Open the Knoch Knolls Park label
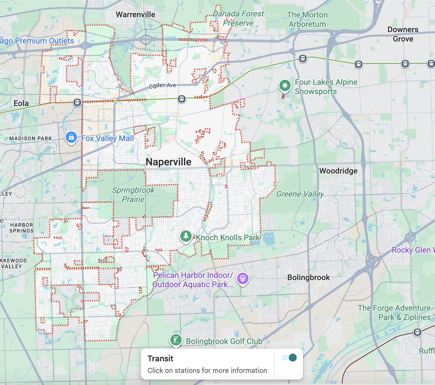Viewport: 435px width, 385px height. click(228, 238)
